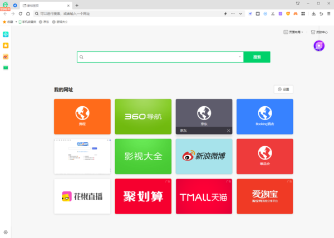
Task: Open the three-dots menu in the address bar
Action: pyautogui.click(x=233, y=13)
